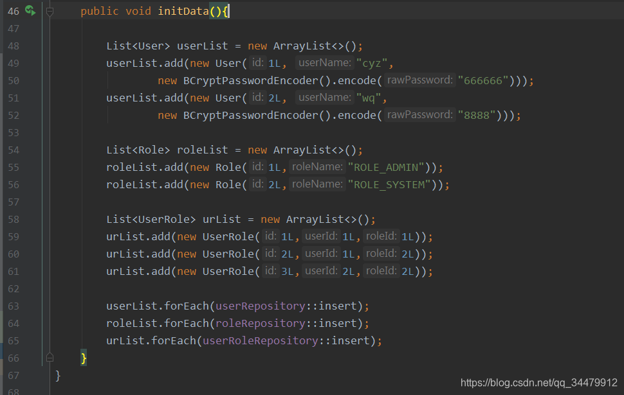Click the "ROLE_ADMIN" string
Image resolution: width=624 pixels, height=395 pixels.
(x=386, y=167)
